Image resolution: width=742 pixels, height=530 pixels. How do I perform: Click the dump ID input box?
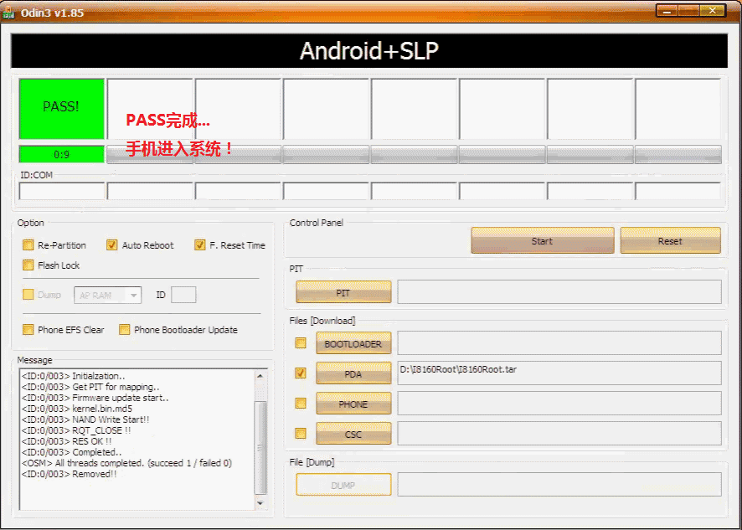(x=183, y=295)
